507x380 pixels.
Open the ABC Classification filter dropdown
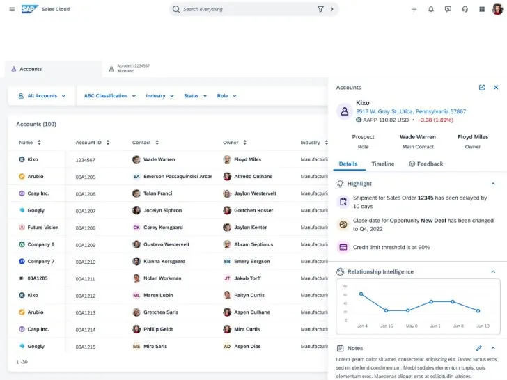coord(109,96)
